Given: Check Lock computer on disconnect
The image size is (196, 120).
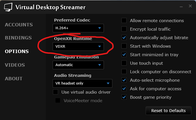Looking at the screenshot, I should point(124,71).
